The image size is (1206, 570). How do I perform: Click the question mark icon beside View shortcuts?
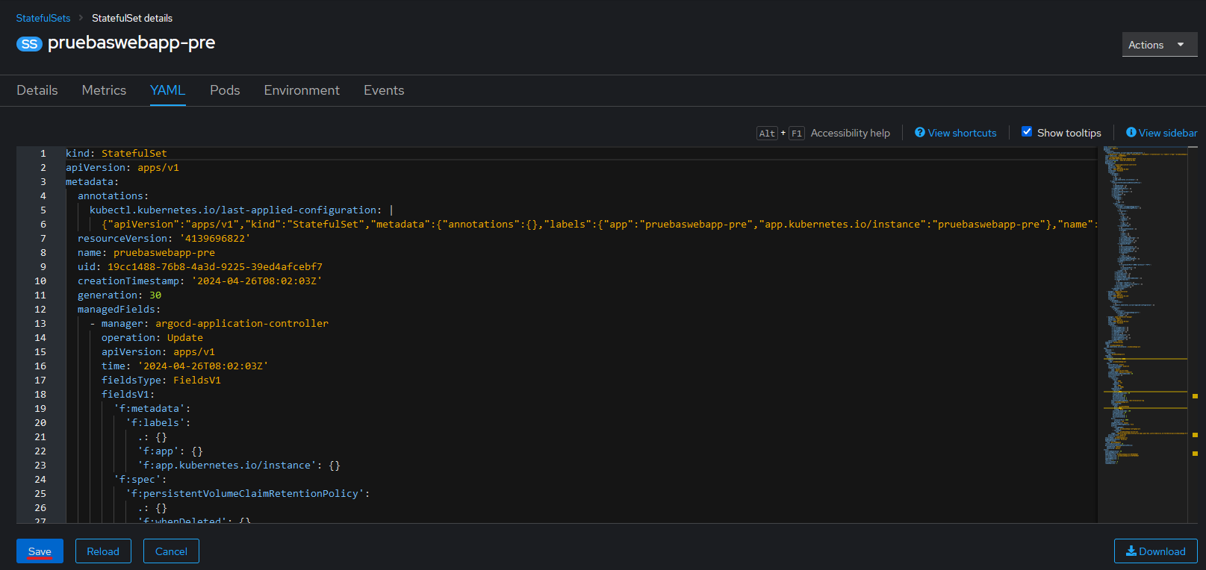pyautogui.click(x=920, y=133)
